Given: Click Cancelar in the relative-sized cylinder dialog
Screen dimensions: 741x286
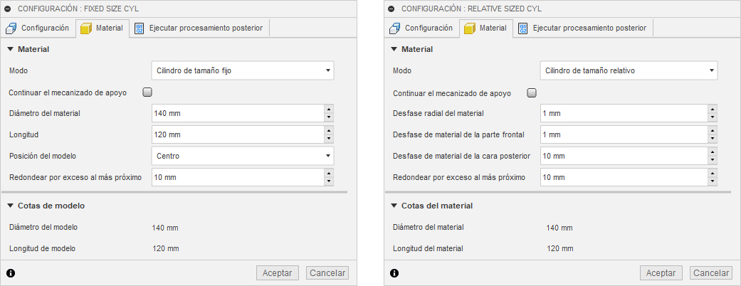Looking at the screenshot, I should 710,273.
